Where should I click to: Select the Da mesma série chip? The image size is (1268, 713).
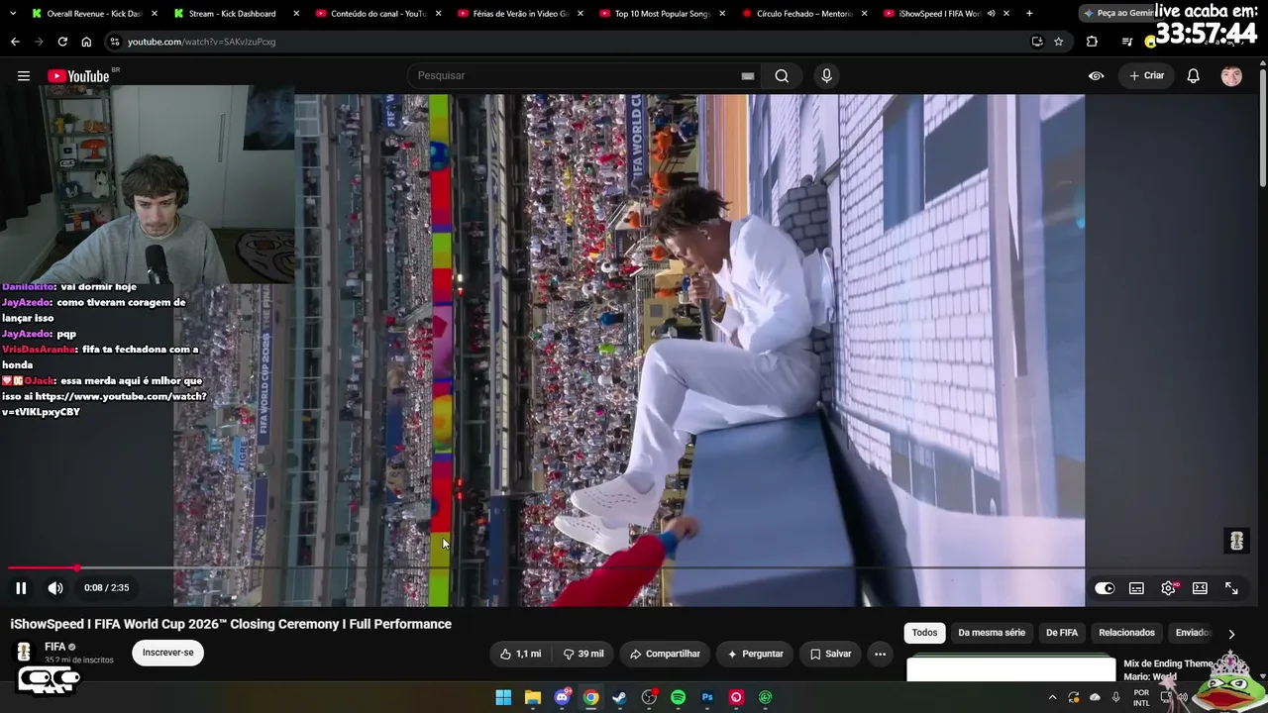[992, 633]
